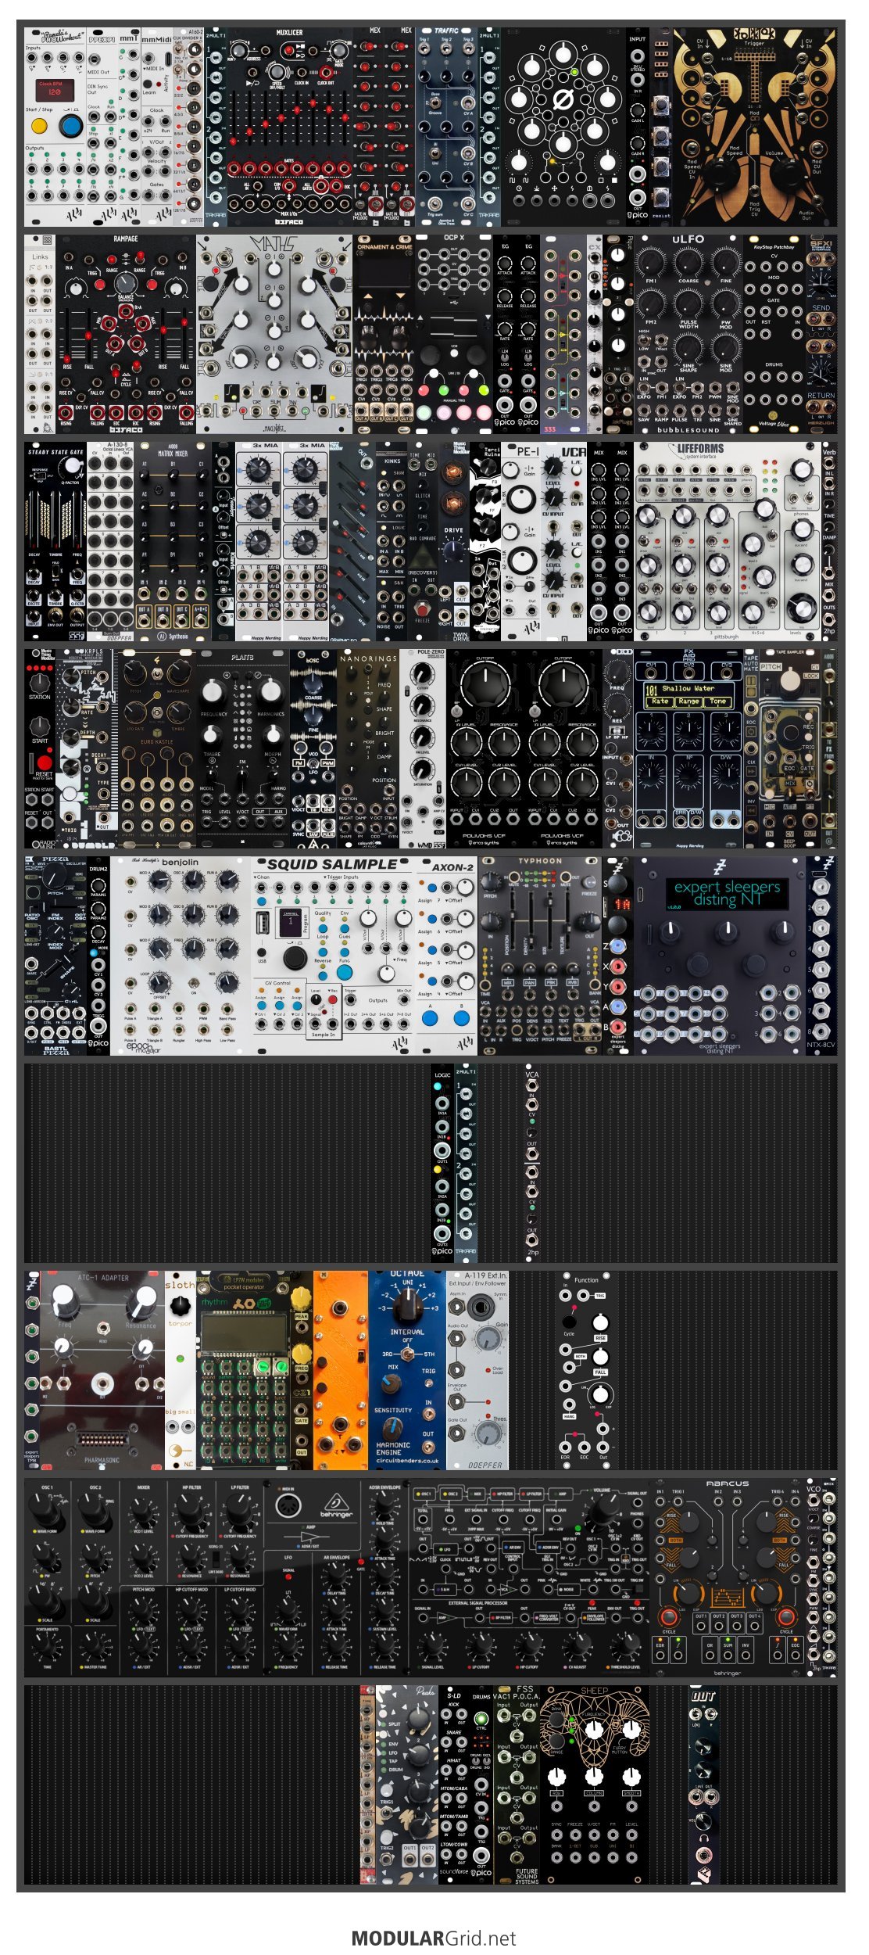Viewport: 869px width, 1955px height.
Task: Select the Traffic module
Action: coord(446,127)
